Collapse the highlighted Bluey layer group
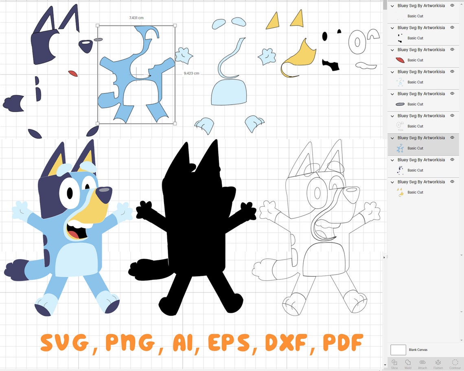Image resolution: width=464 pixels, height=371 pixels. click(x=392, y=137)
